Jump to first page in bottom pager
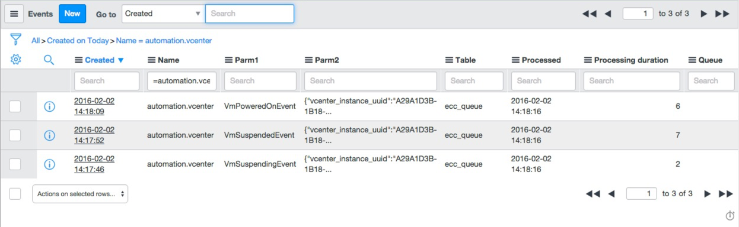The image size is (739, 227). point(593,193)
